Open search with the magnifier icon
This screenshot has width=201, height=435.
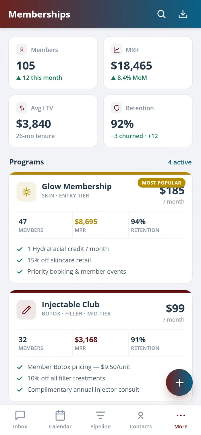pyautogui.click(x=162, y=14)
